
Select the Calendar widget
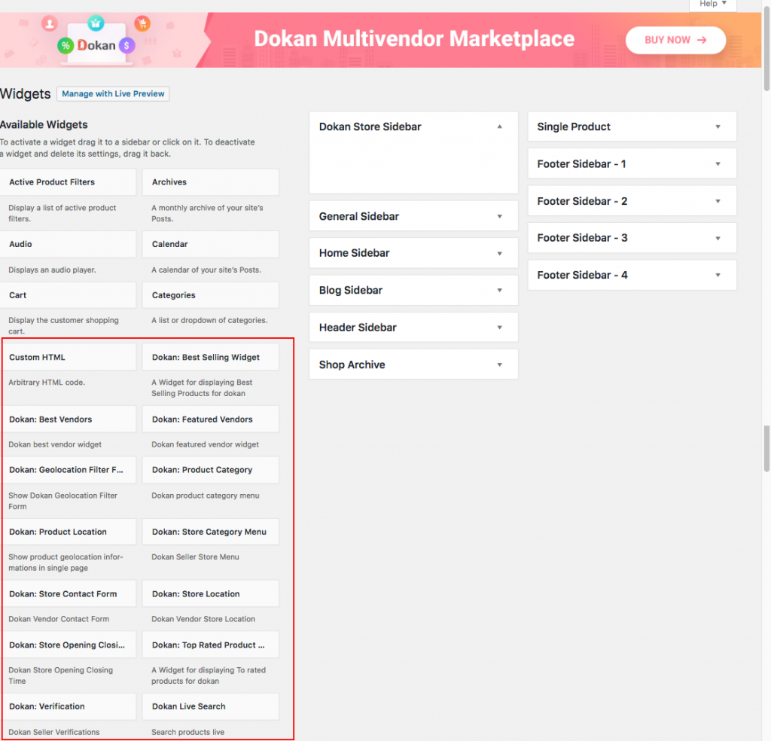[x=211, y=244]
